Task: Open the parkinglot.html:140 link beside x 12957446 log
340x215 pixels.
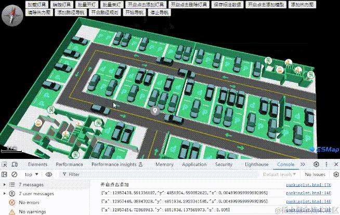Action: pyautogui.click(x=309, y=201)
